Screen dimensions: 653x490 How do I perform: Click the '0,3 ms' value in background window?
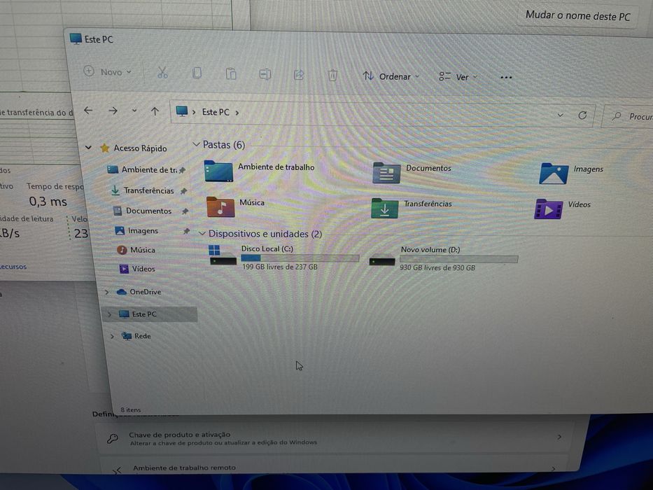[x=48, y=202]
